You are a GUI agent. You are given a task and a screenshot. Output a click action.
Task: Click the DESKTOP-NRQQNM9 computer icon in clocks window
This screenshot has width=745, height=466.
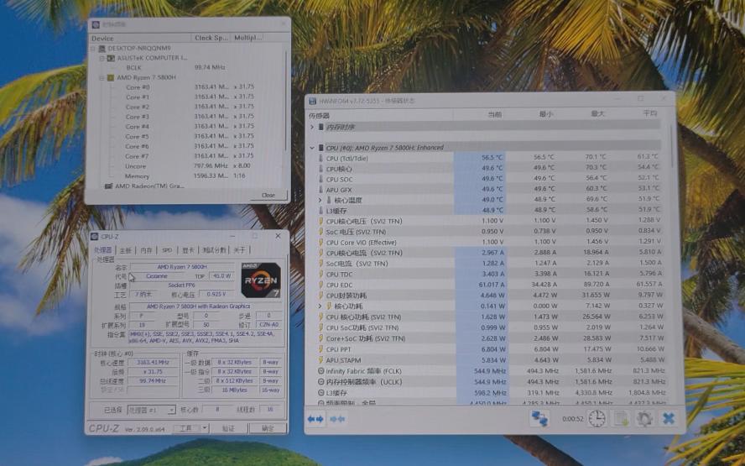102,49
